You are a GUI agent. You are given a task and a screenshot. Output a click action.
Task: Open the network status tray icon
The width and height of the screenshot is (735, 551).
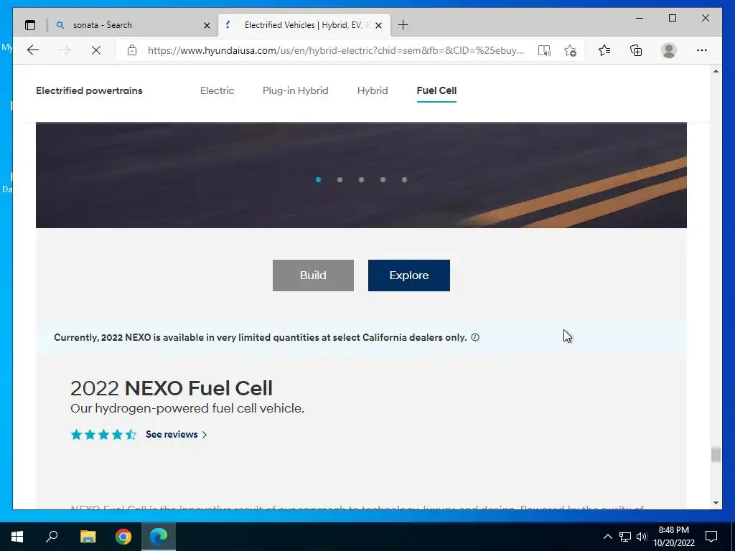coord(625,537)
